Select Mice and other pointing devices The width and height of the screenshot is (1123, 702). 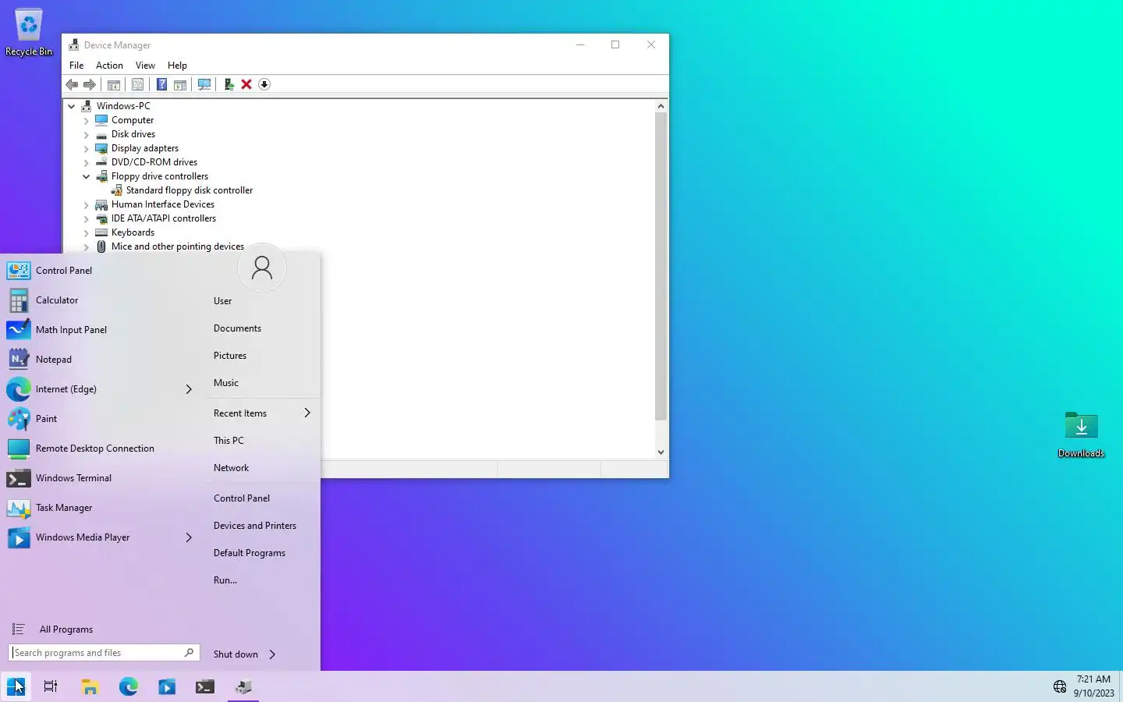click(x=178, y=246)
